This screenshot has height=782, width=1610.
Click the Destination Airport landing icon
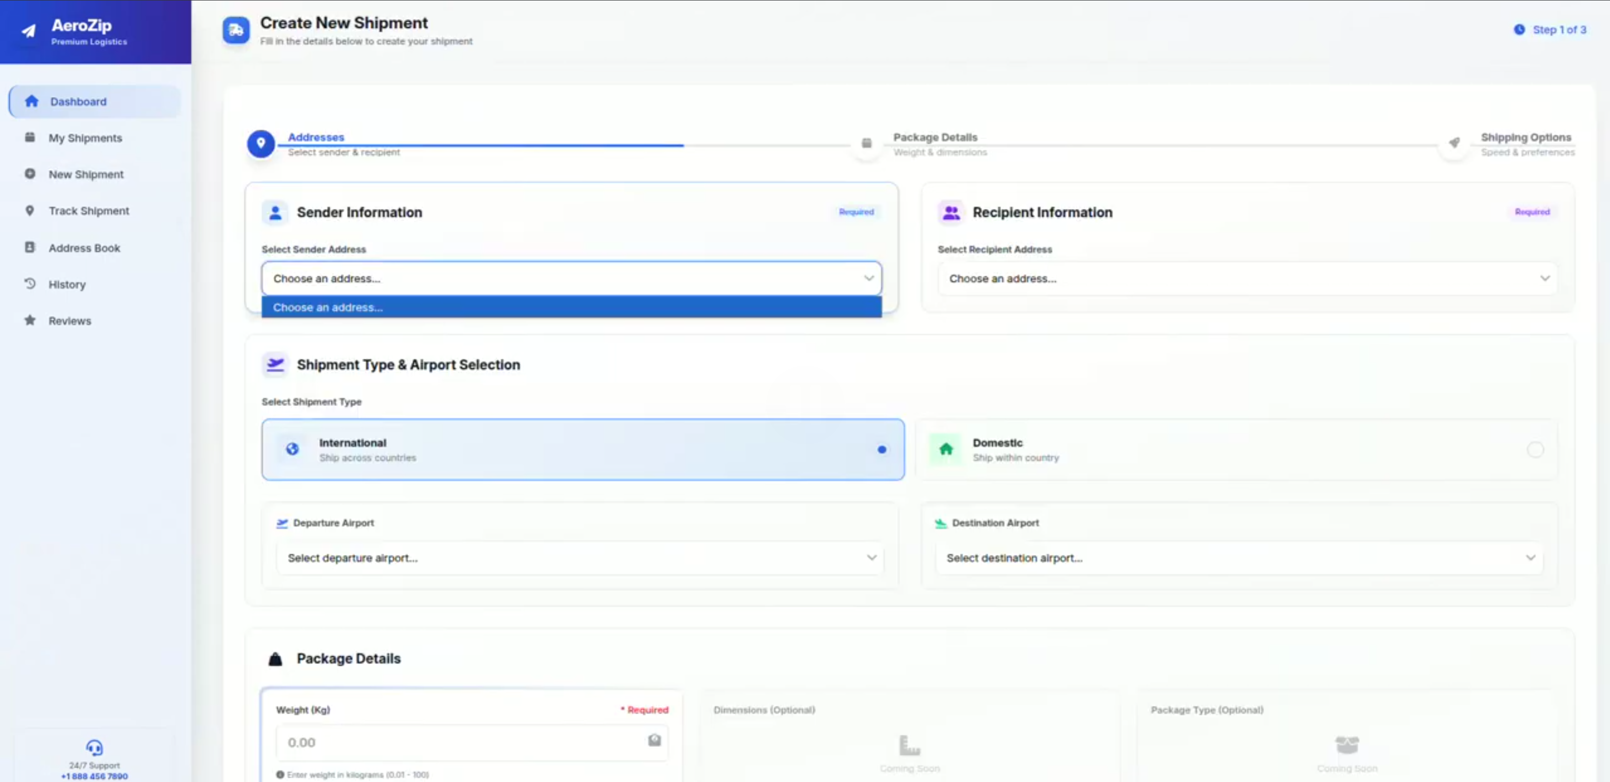tap(940, 523)
